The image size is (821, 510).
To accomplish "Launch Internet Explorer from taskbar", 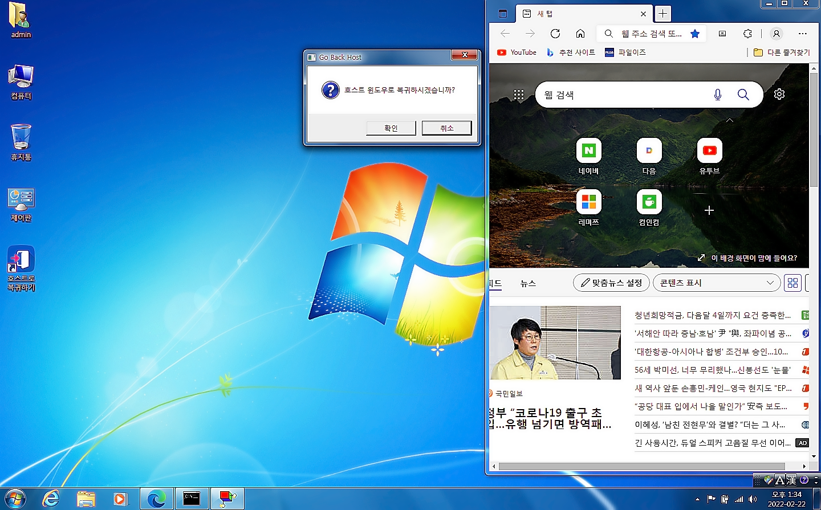I will [51, 499].
